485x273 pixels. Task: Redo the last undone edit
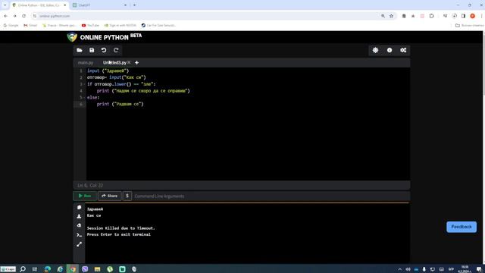tap(116, 50)
